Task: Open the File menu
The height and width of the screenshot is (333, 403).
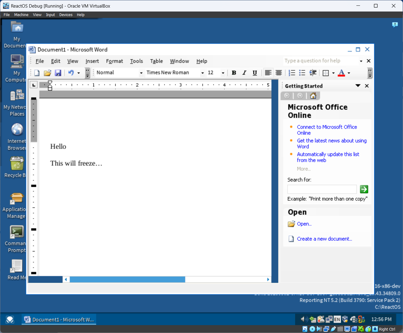Action: click(40, 61)
